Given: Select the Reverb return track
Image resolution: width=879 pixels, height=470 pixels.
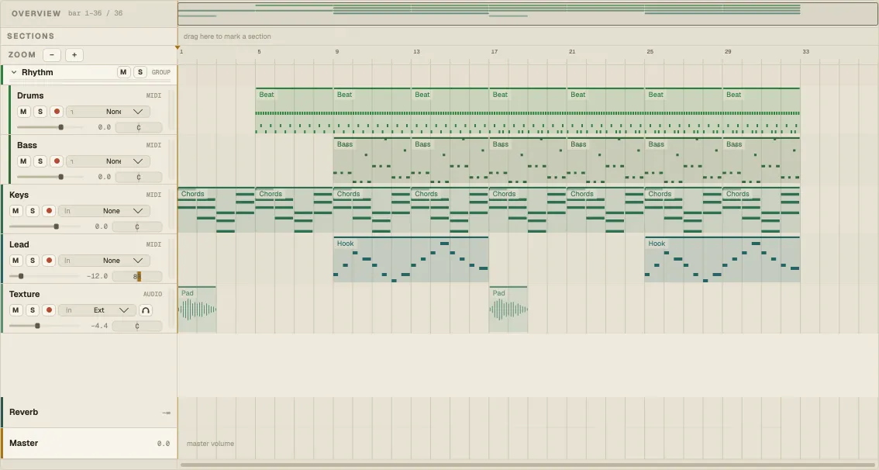Looking at the screenshot, I should (x=89, y=413).
